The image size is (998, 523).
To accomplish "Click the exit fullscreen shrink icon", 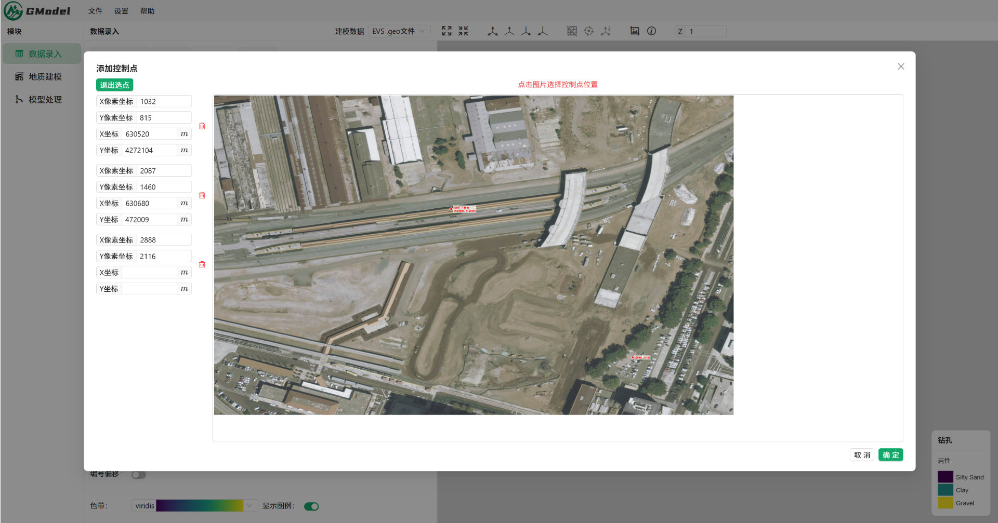I will 463,31.
